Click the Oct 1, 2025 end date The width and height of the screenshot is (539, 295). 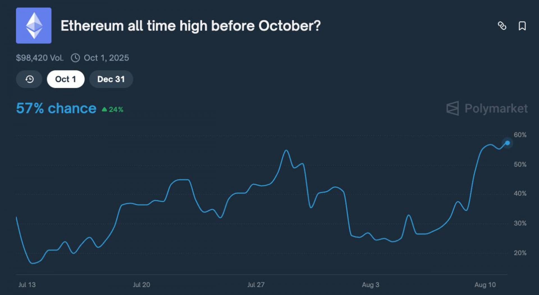coord(106,58)
